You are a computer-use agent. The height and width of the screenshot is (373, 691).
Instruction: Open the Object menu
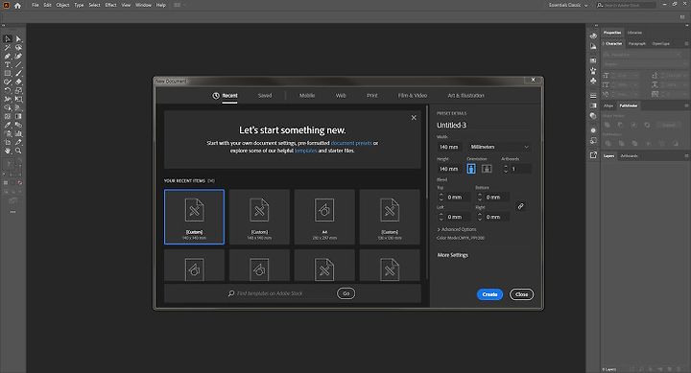[x=62, y=6]
